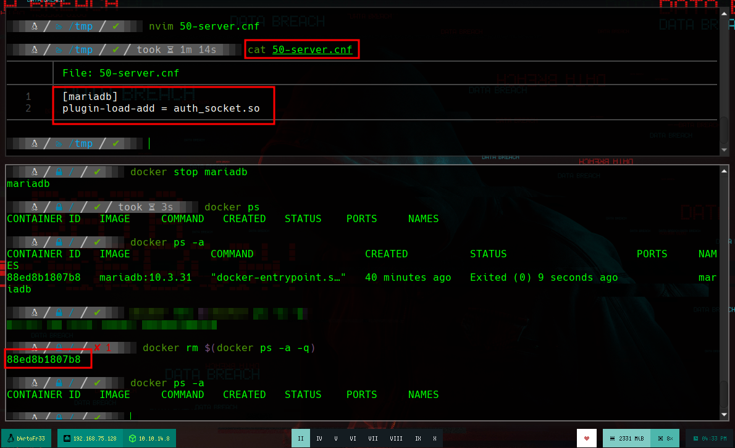Click the COMMAND header above "docker-entrypoint.s…"
Viewport: 735px width, 448px height.
pos(232,254)
